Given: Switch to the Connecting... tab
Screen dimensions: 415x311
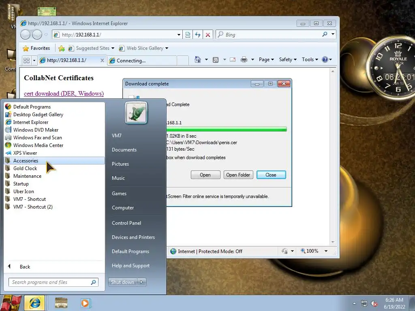Looking at the screenshot, I should [142, 61].
